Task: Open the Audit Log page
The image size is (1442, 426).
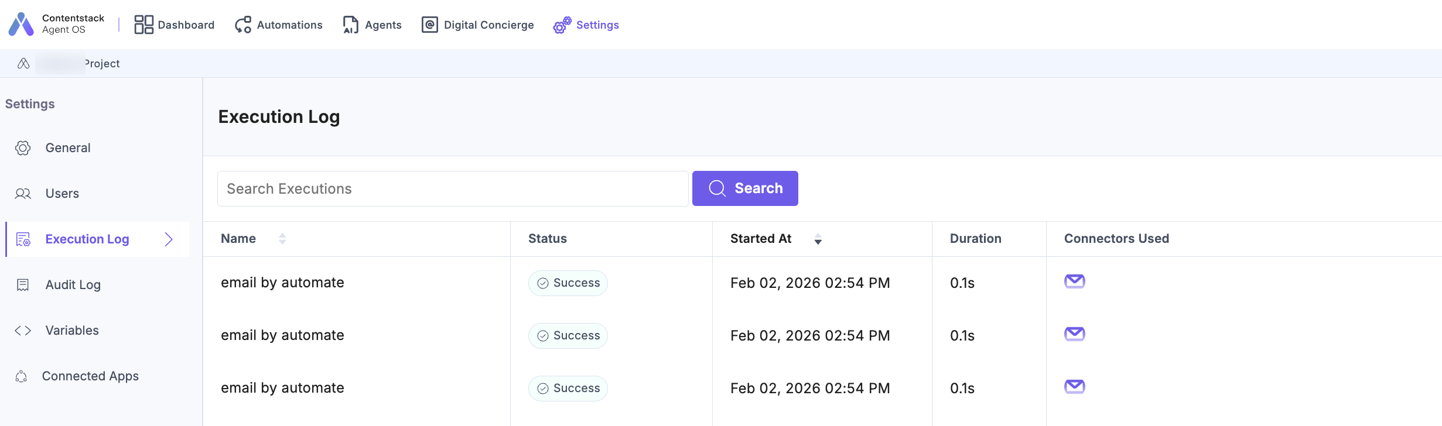Action: click(73, 285)
